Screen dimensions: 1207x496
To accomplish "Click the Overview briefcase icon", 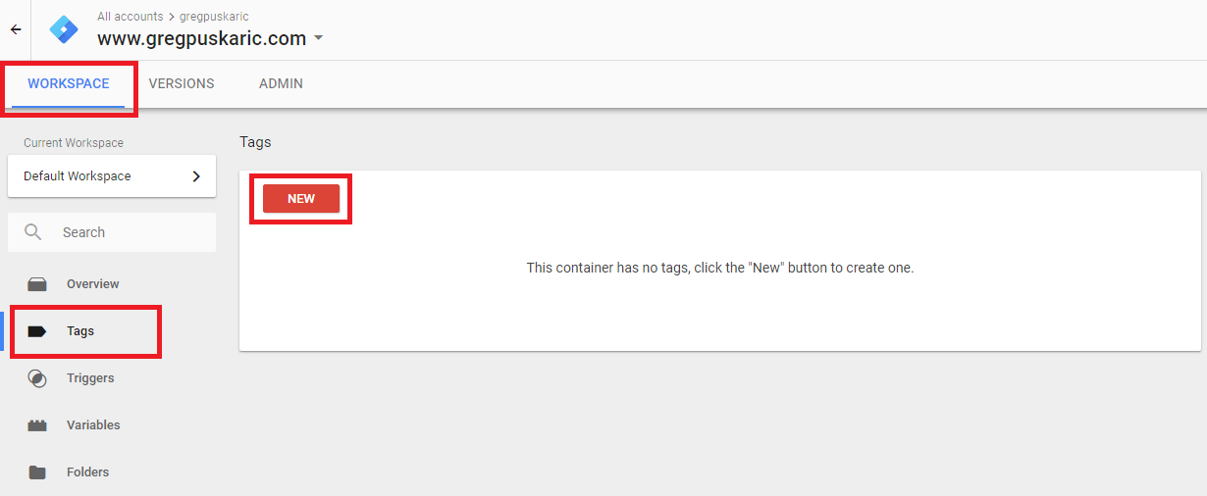I will click(37, 284).
